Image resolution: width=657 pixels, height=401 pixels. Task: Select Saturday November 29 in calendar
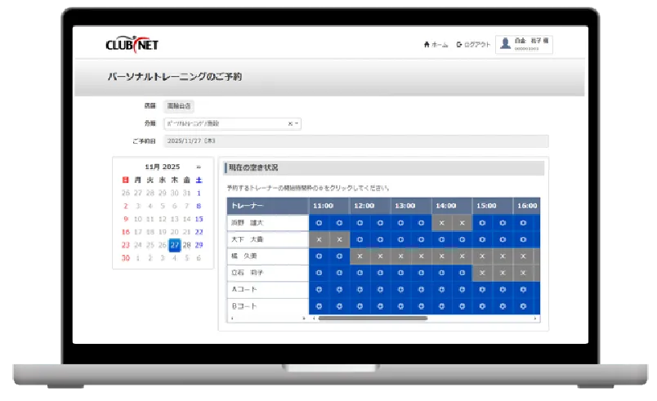199,245
